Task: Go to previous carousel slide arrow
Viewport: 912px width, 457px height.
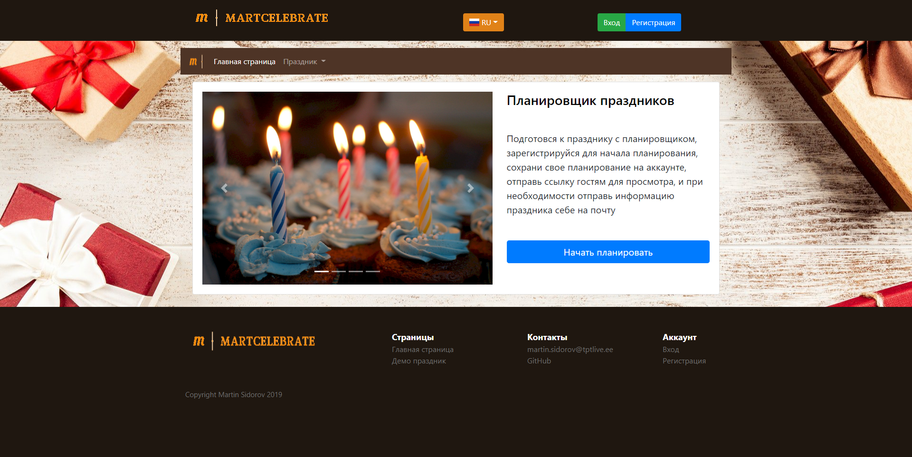Action: 224,188
